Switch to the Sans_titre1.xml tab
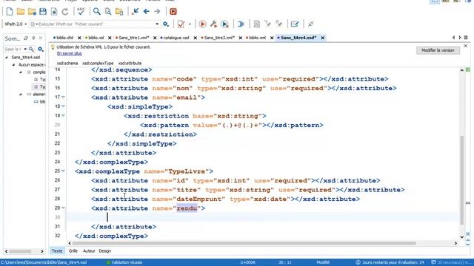The image size is (474, 266). [133, 38]
